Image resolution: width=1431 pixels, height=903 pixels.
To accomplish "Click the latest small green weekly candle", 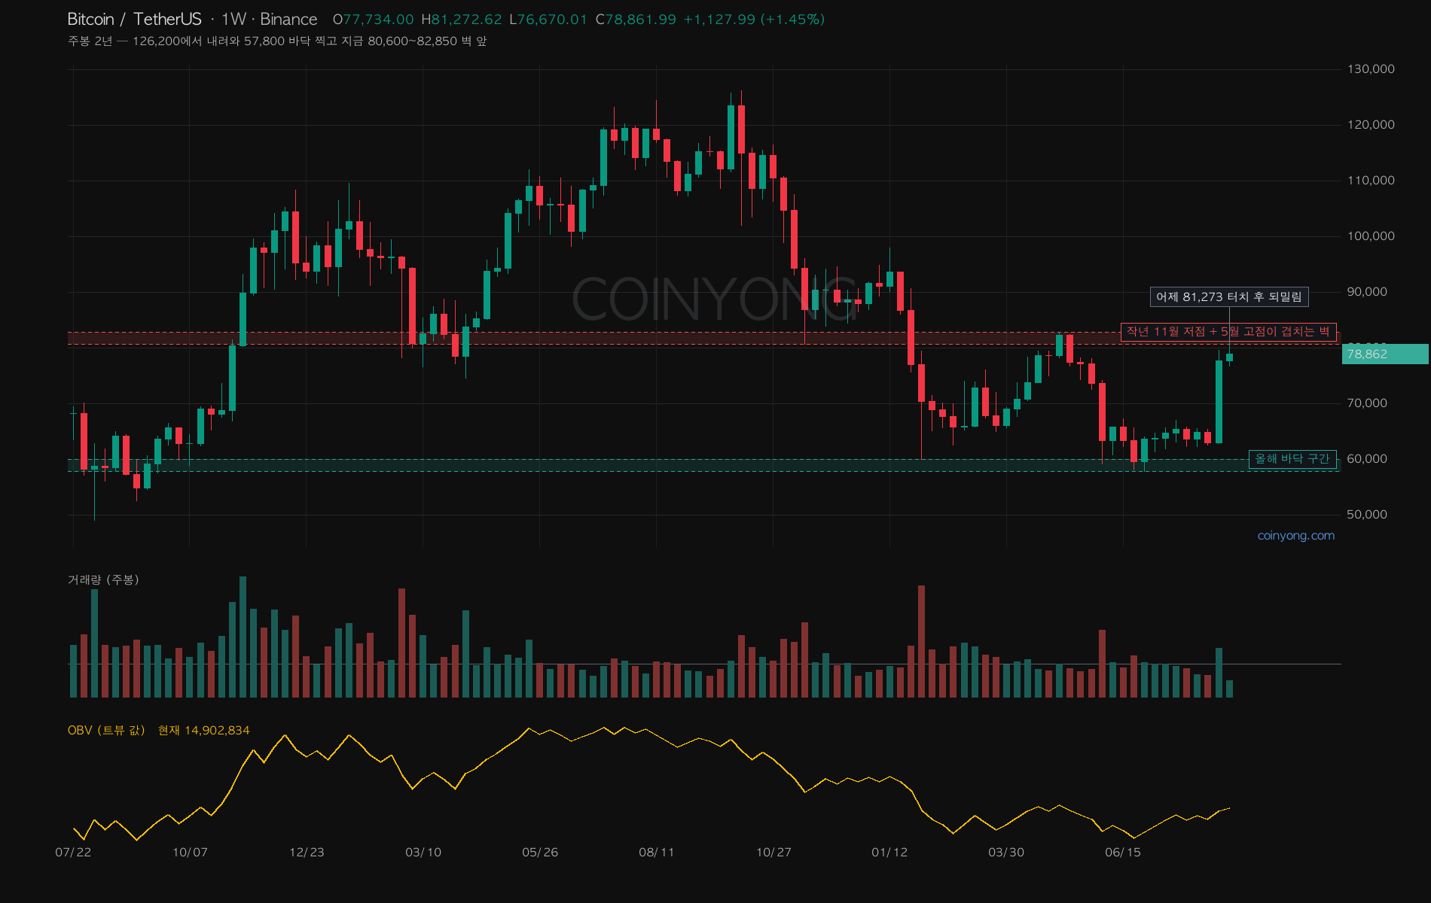I will point(1229,357).
